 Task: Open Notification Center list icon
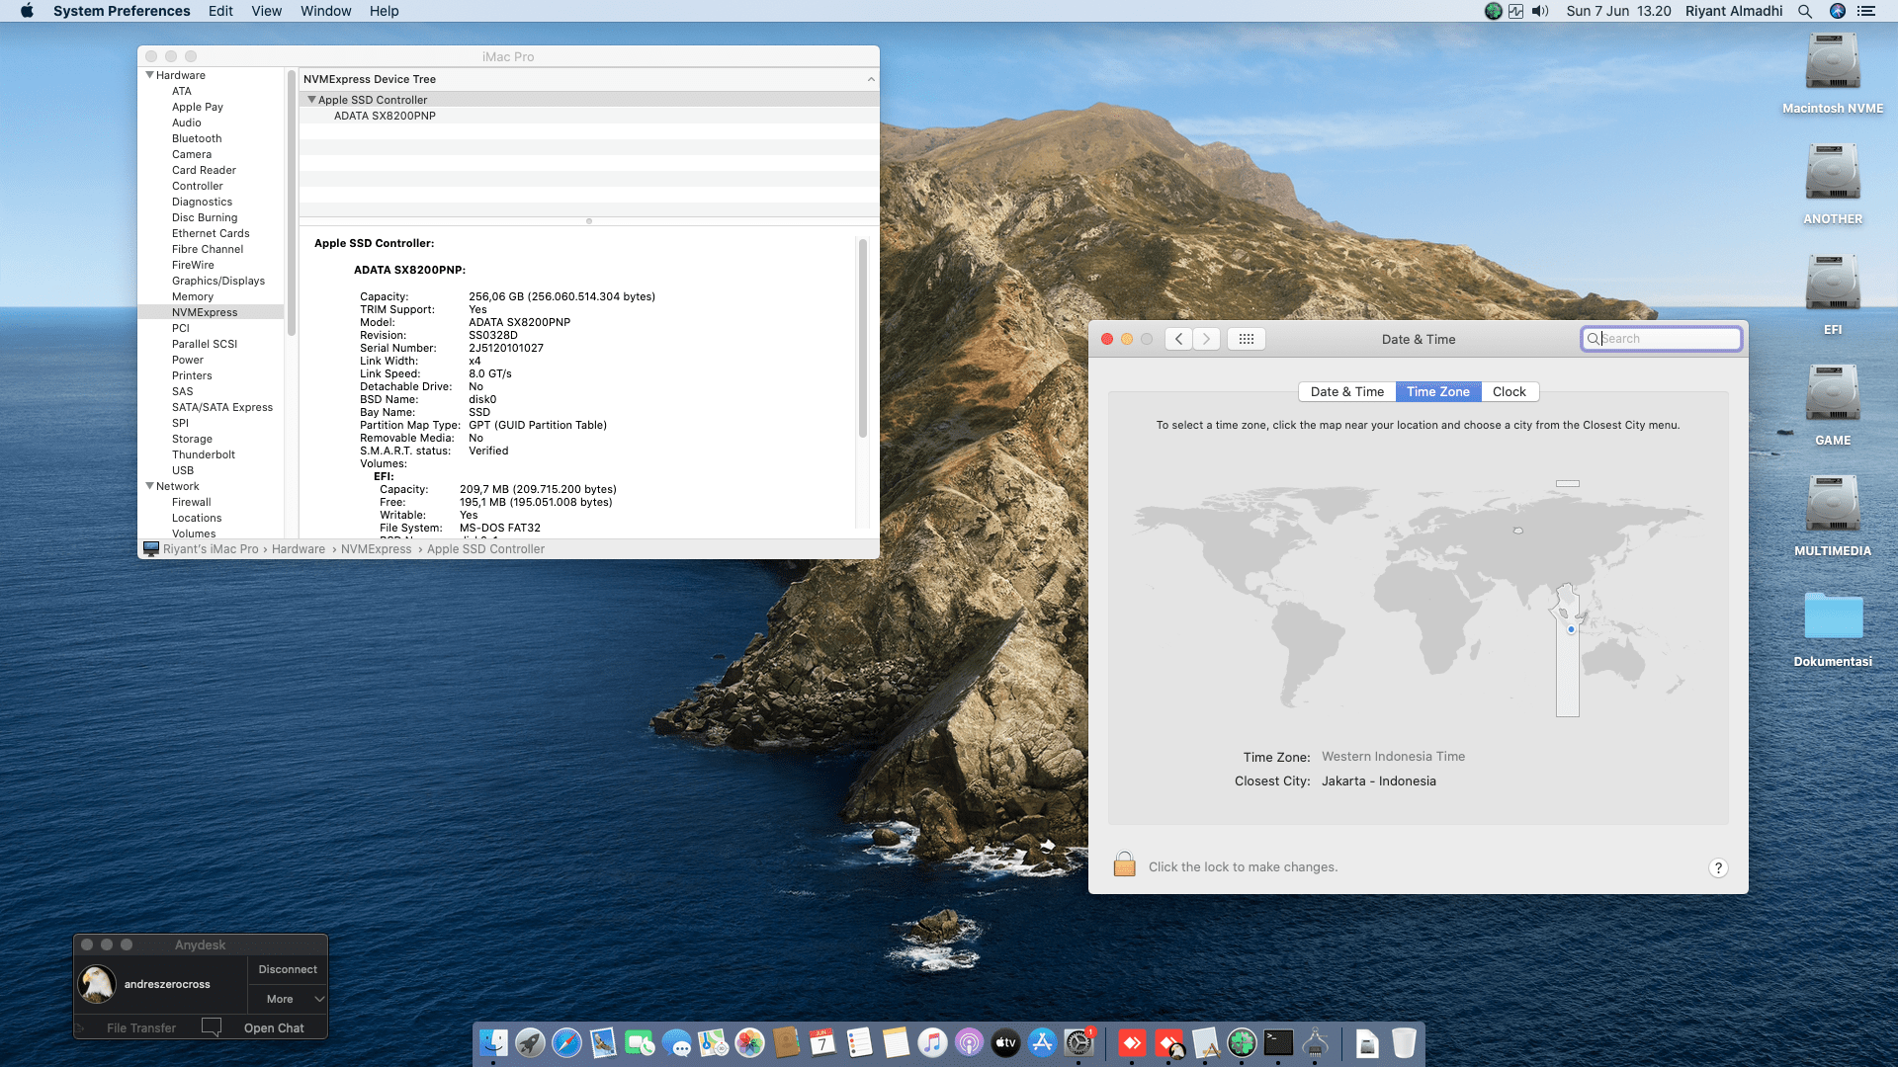click(x=1866, y=11)
